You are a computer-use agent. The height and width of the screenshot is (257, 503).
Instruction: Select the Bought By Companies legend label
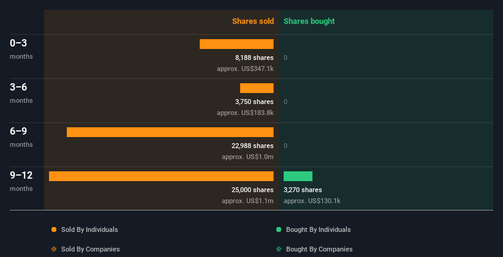(x=319, y=249)
